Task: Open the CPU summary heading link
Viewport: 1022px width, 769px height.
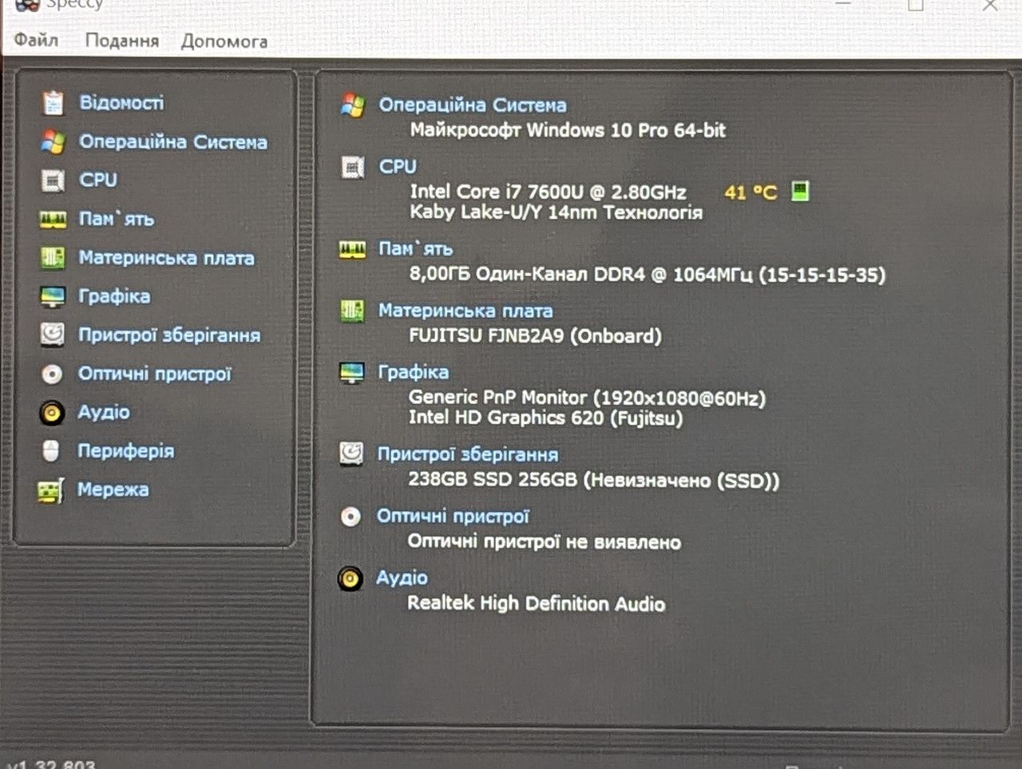Action: [398, 166]
